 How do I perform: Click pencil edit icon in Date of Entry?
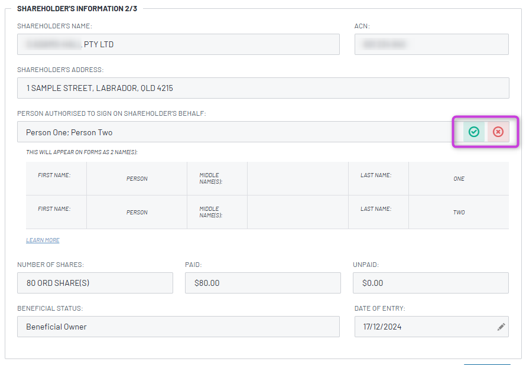point(501,326)
